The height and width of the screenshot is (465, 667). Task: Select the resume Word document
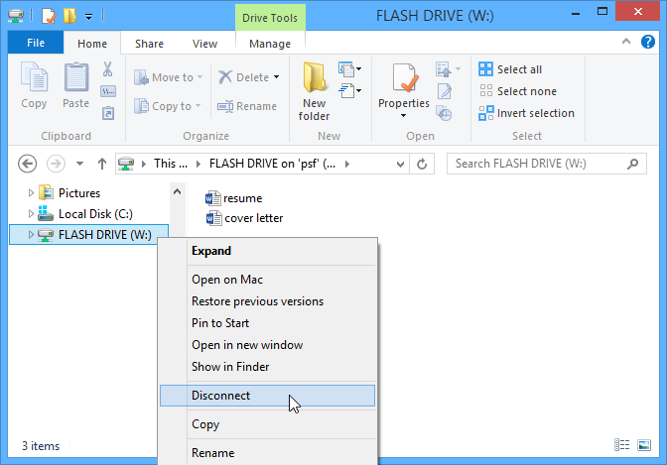point(233,198)
